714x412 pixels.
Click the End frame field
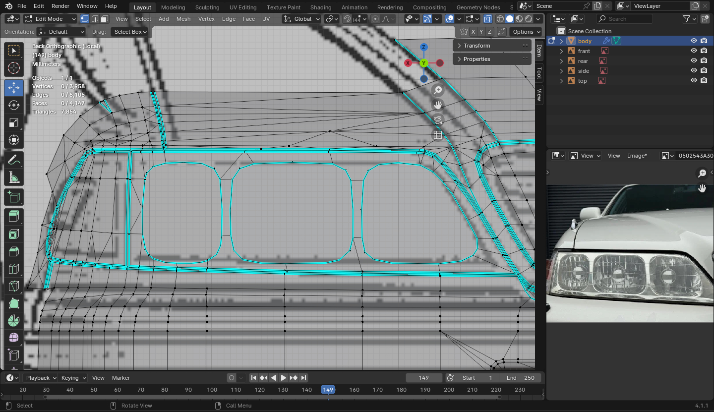tap(521, 378)
